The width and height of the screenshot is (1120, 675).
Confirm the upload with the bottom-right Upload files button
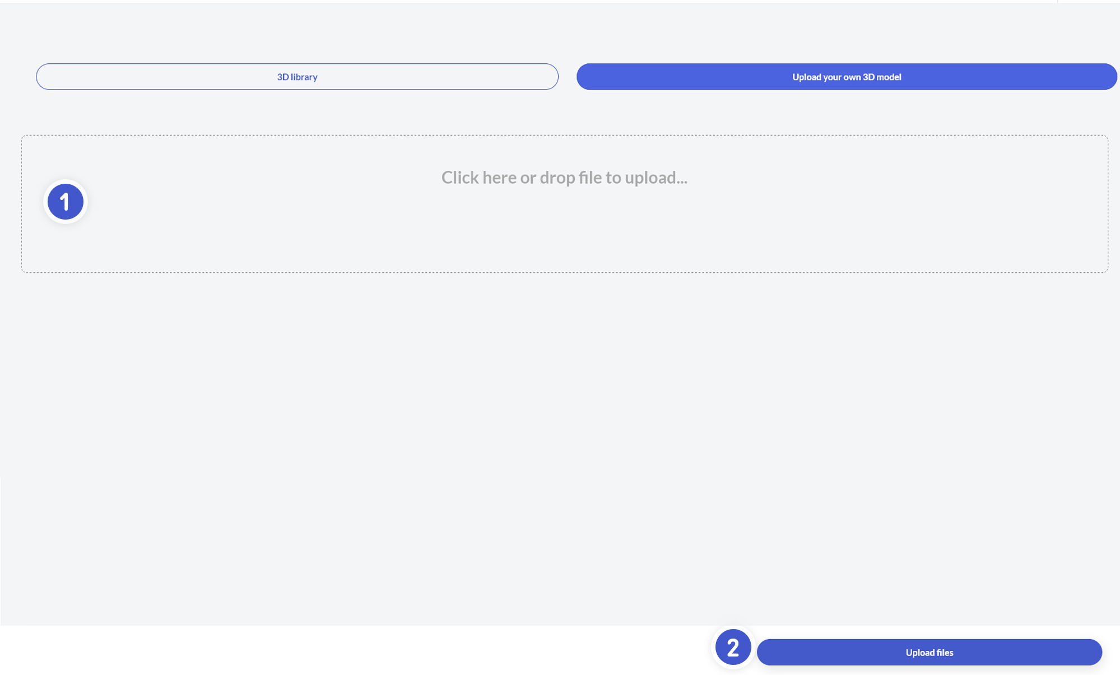929,653
